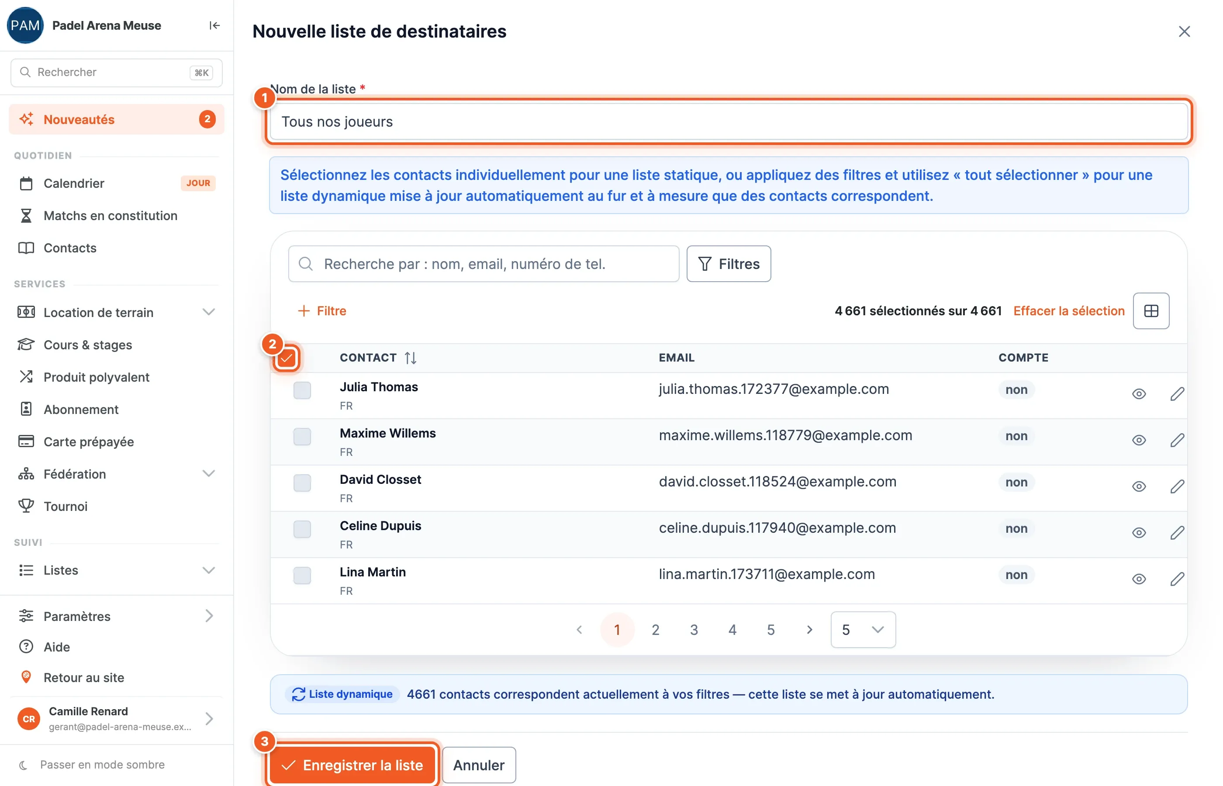Open the Camille Renard account menu
Screen dimensions: 1223x786
116,719
